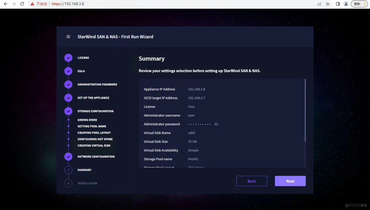370x210 pixels.
Task: Click the iSCSI target IP value 192.168.3.7
Action: click(197, 98)
